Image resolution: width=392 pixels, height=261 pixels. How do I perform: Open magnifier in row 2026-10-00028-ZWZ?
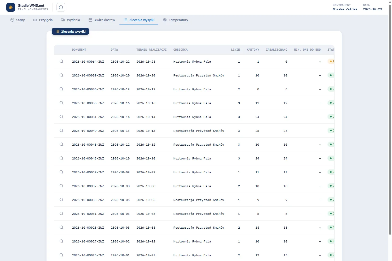[61, 227]
